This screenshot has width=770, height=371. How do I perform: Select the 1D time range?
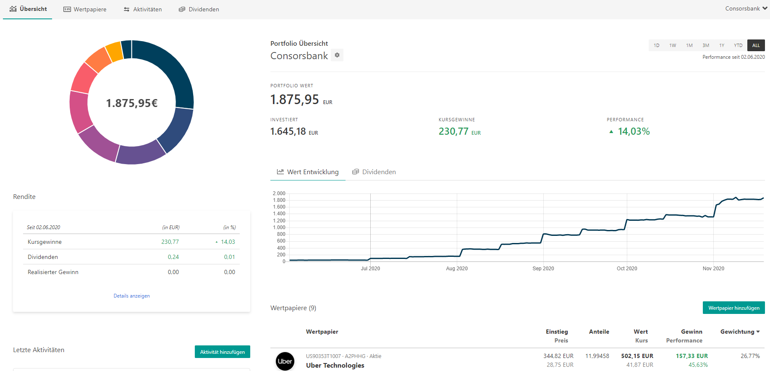[657, 45]
